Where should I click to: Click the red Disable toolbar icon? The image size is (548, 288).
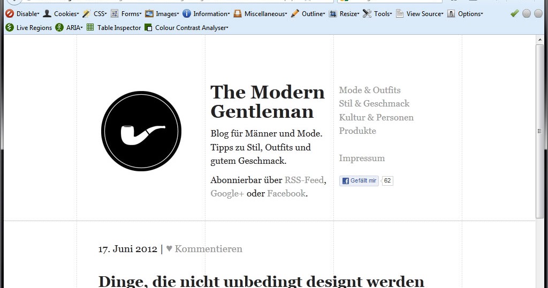pyautogui.click(x=10, y=13)
